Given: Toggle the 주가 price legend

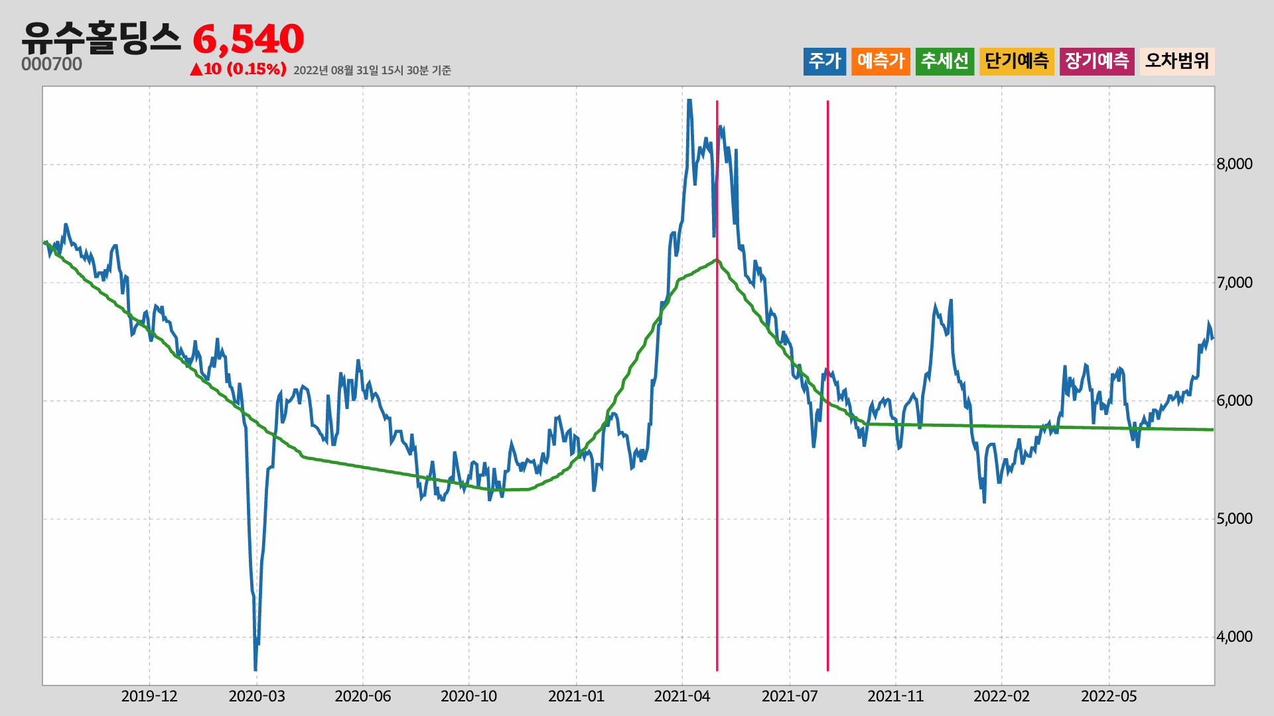Looking at the screenshot, I should coord(825,62).
